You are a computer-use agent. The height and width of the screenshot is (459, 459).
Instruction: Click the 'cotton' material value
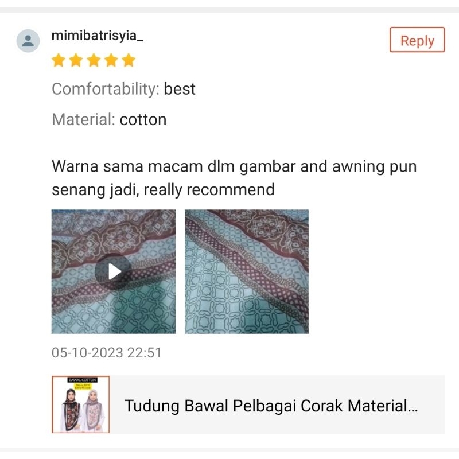[x=143, y=120]
